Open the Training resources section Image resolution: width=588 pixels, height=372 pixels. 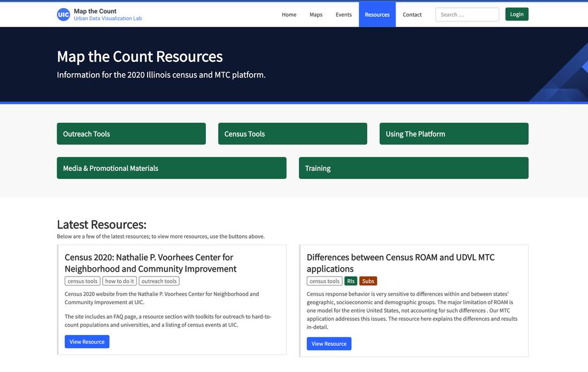[x=414, y=168]
